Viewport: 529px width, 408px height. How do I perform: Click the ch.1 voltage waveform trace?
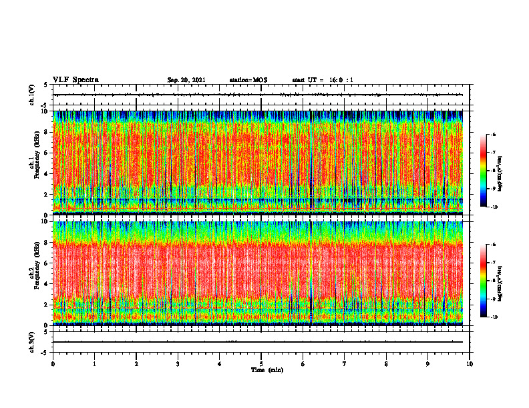(258, 95)
